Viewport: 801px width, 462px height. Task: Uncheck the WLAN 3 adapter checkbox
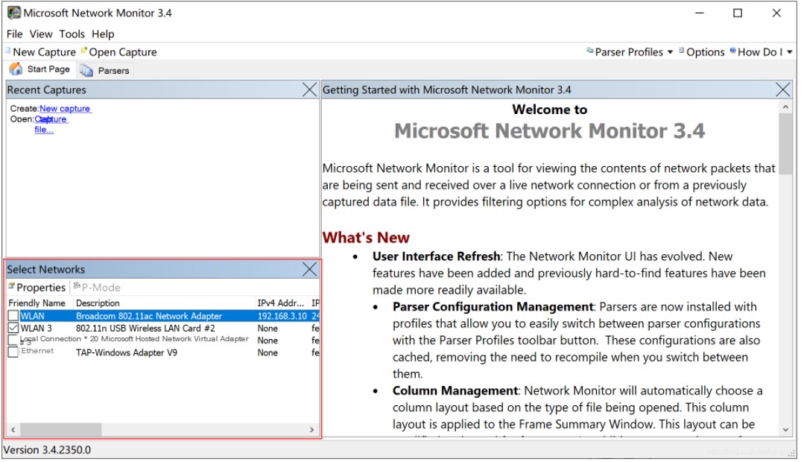(x=13, y=329)
